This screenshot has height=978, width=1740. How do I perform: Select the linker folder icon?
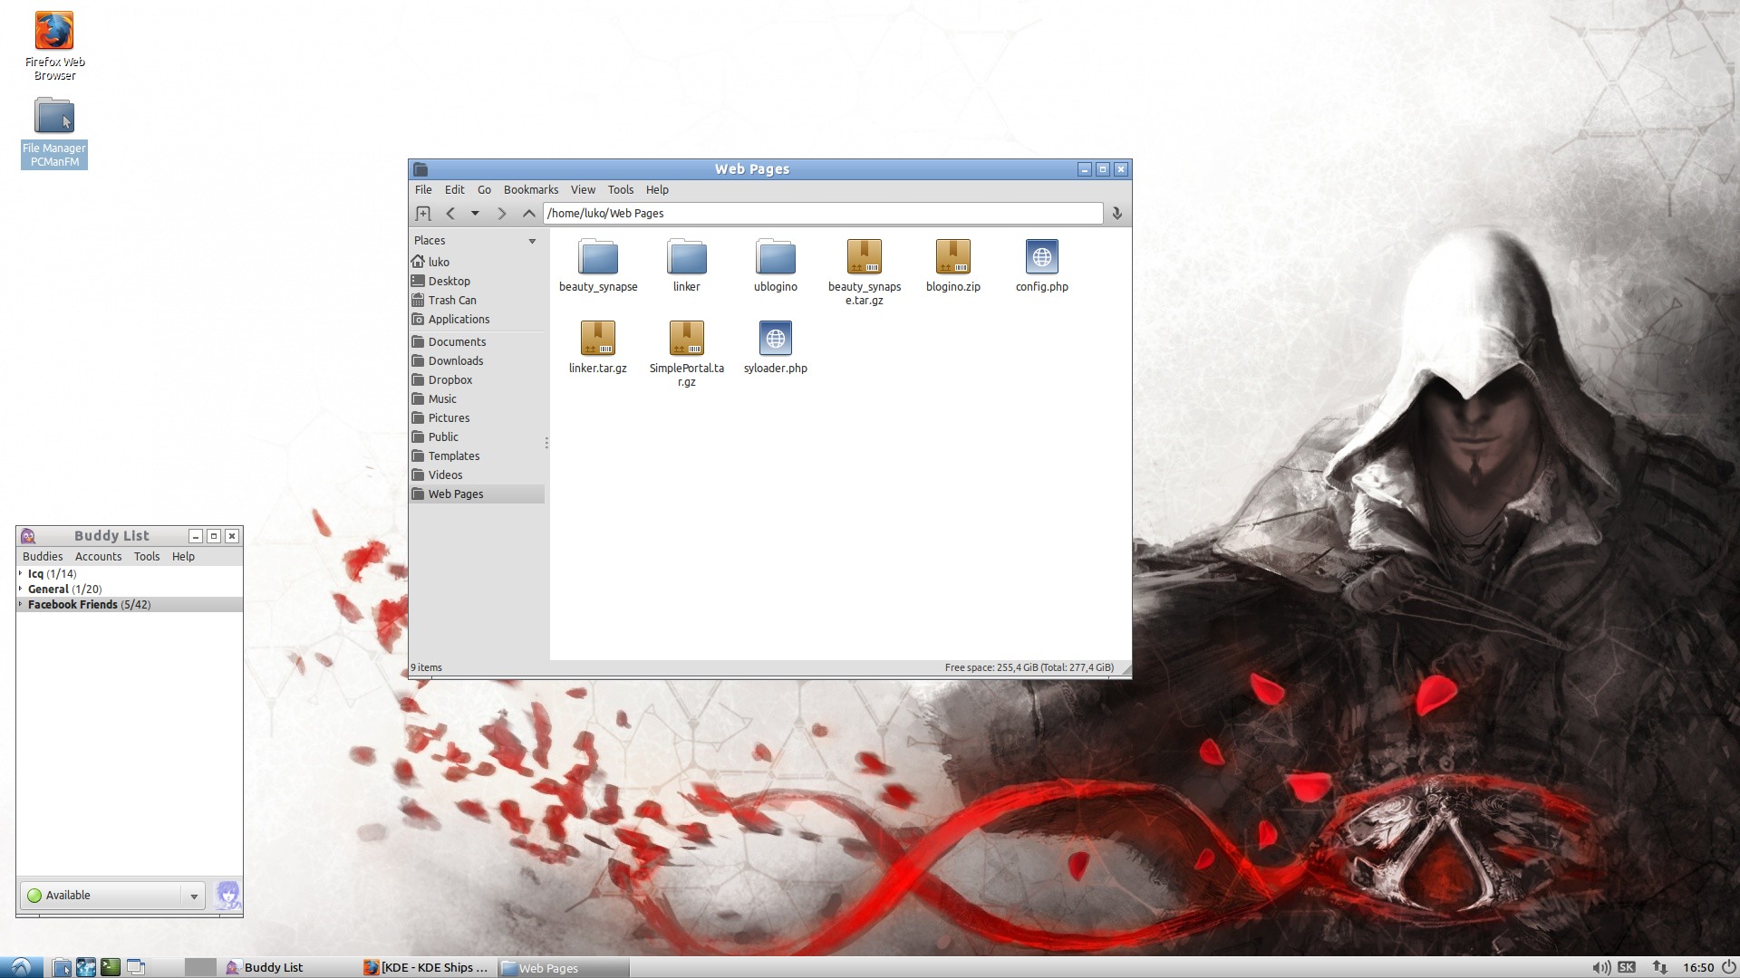pos(687,257)
